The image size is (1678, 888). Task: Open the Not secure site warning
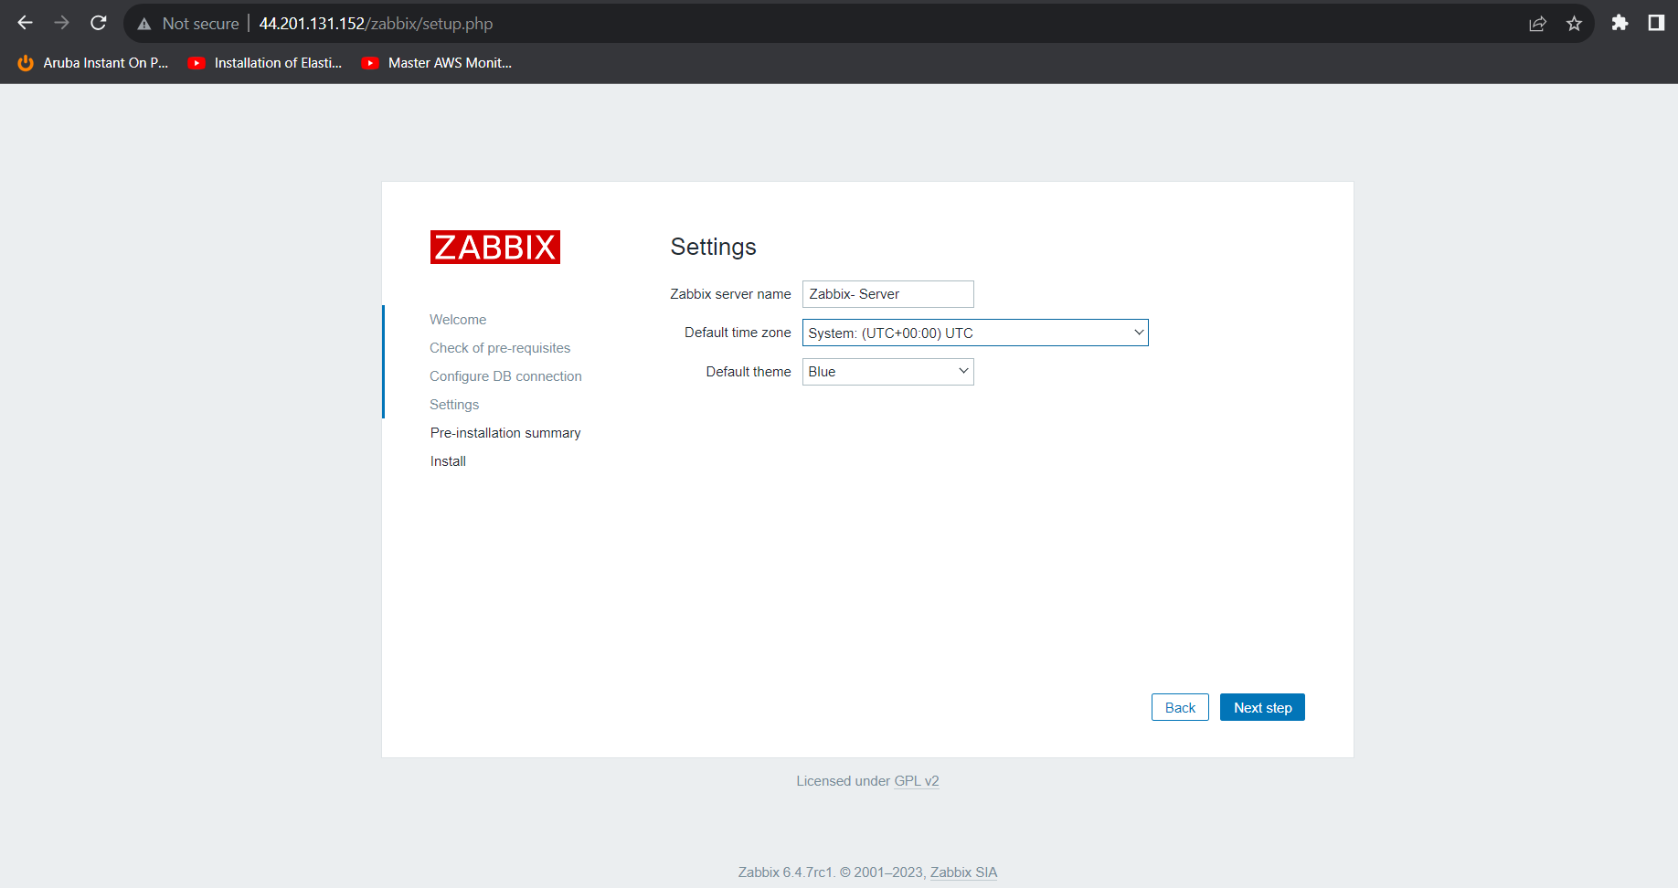pos(188,24)
